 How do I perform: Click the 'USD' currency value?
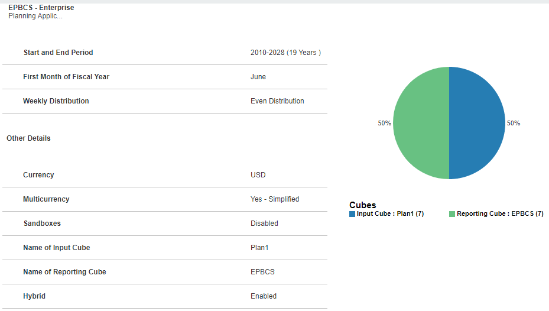[x=258, y=175]
